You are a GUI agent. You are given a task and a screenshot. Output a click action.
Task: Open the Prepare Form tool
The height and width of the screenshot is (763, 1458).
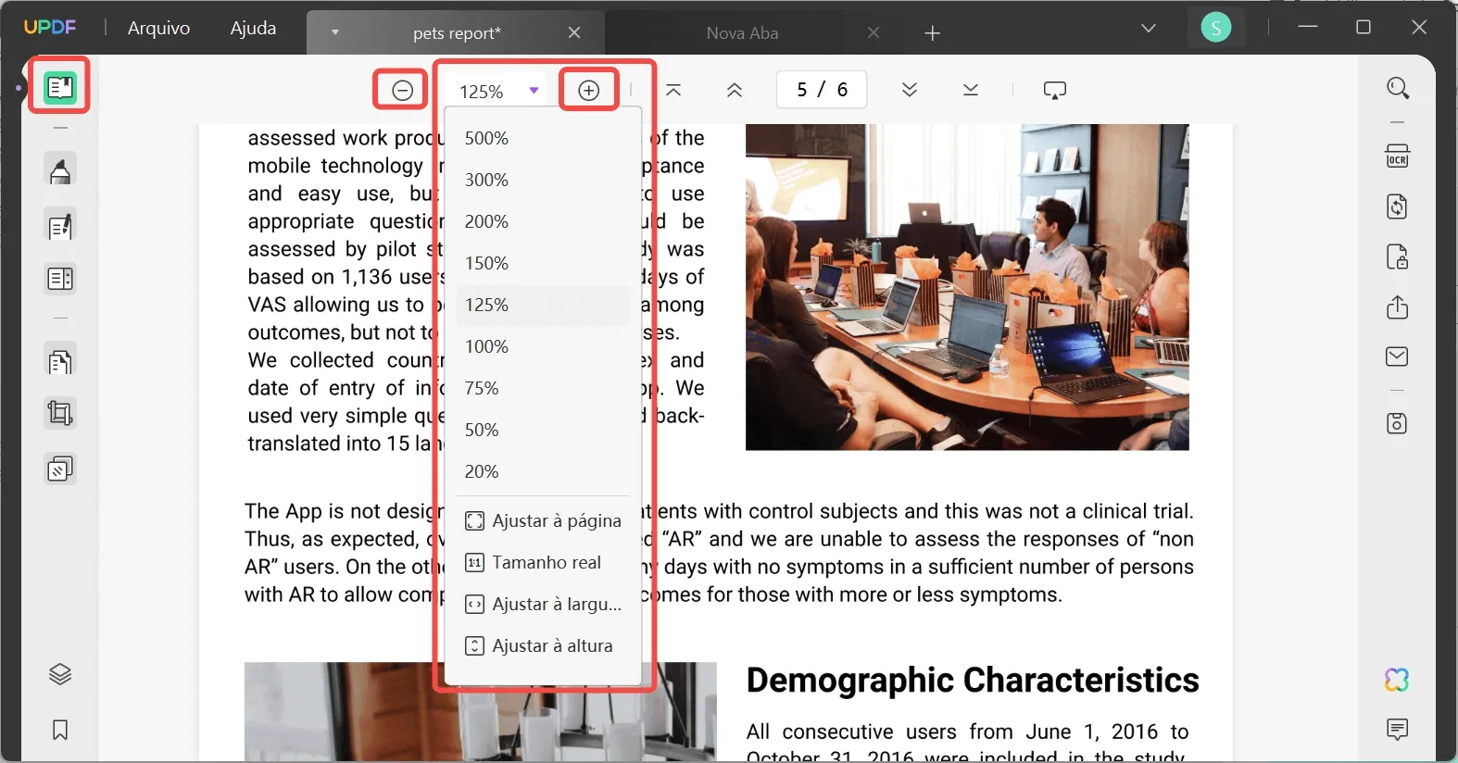pos(60,279)
